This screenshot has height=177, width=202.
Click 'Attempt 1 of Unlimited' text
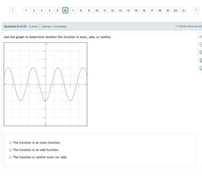[x=54, y=27]
